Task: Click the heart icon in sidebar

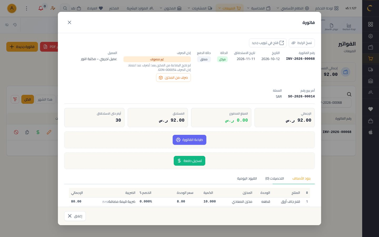Action: [371, 109]
